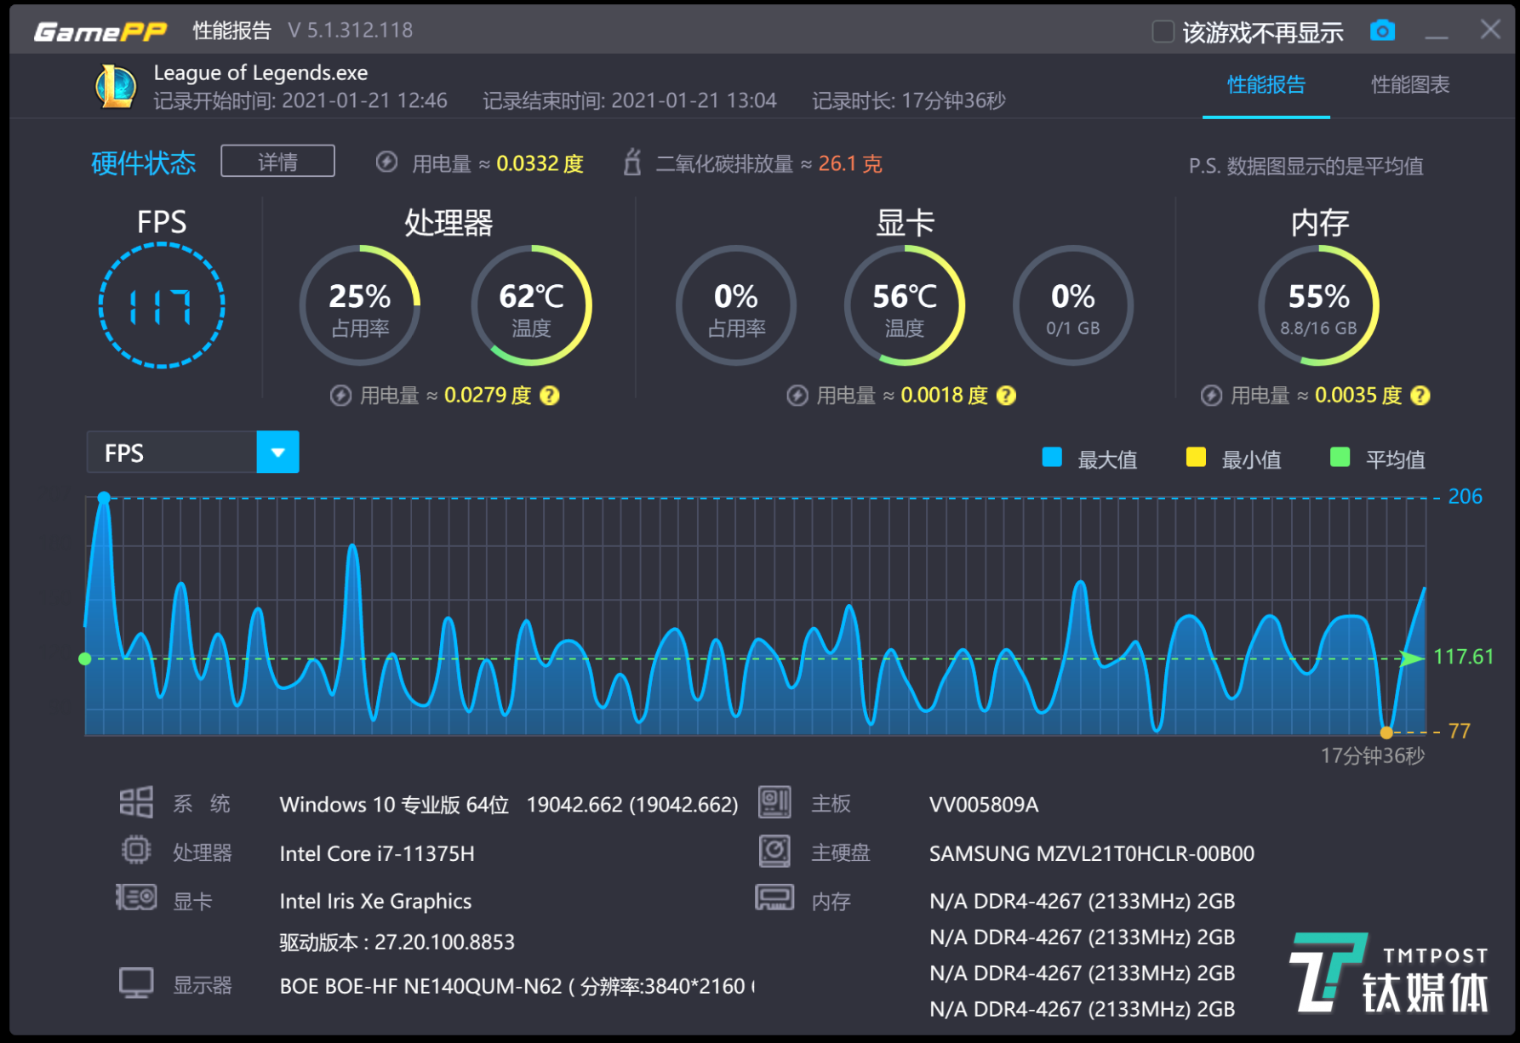Click the League of Legends game icon
The width and height of the screenshot is (1520, 1043).
click(x=116, y=87)
